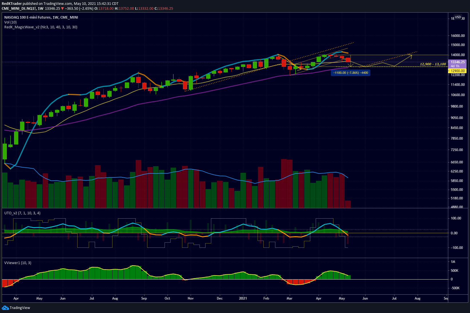This screenshot has height=313, width=470.
Task: Click the UTO_v2 (7, 1, 10, 3, 4) label
Action: click(22, 213)
